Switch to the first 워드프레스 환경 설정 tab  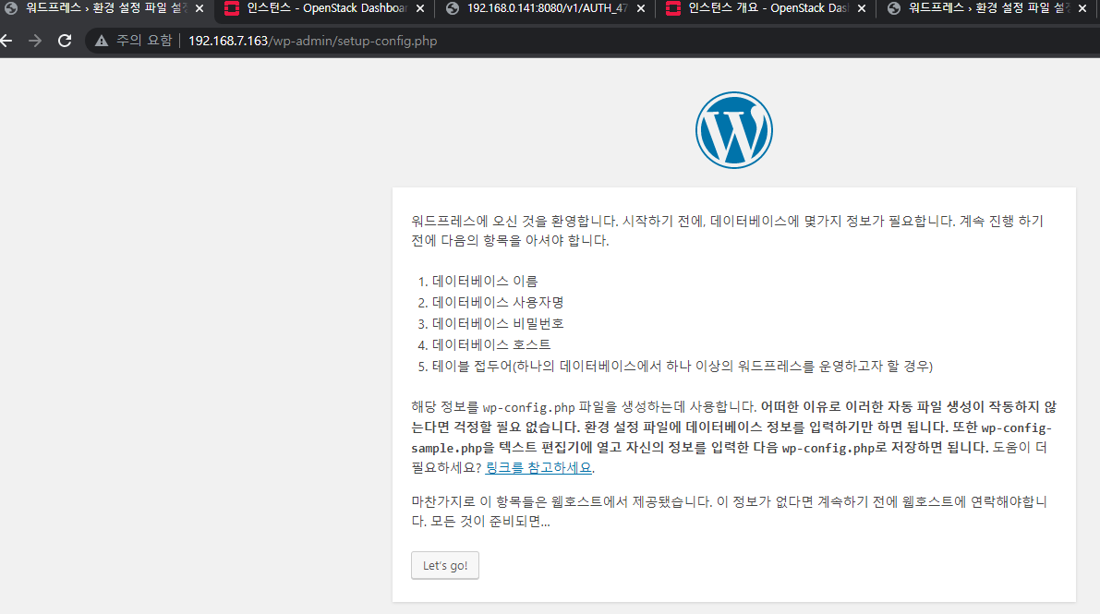click(105, 8)
